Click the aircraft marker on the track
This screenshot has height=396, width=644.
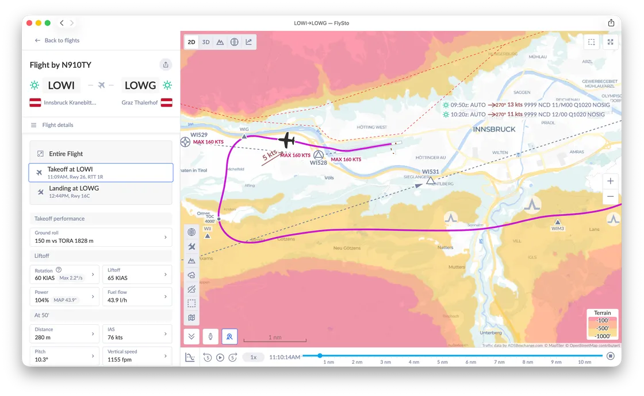click(x=287, y=140)
